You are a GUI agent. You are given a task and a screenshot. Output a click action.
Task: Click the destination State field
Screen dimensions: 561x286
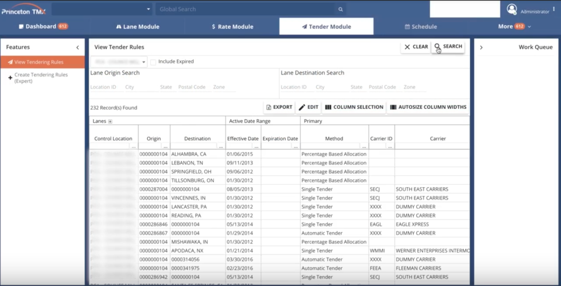coord(358,87)
